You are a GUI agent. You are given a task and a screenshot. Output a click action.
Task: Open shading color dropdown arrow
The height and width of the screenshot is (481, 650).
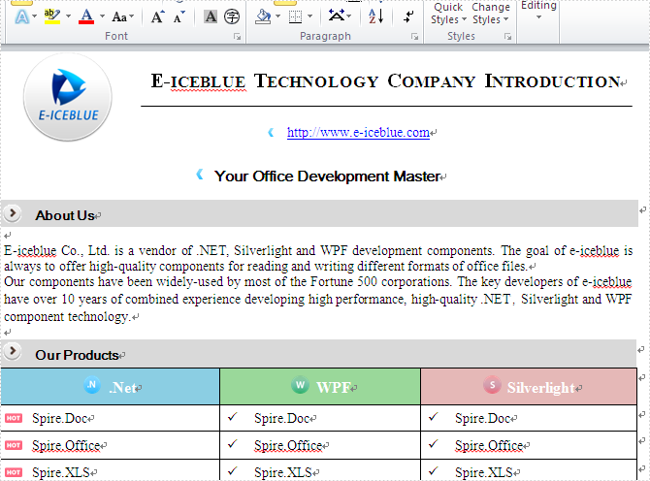[x=277, y=16]
